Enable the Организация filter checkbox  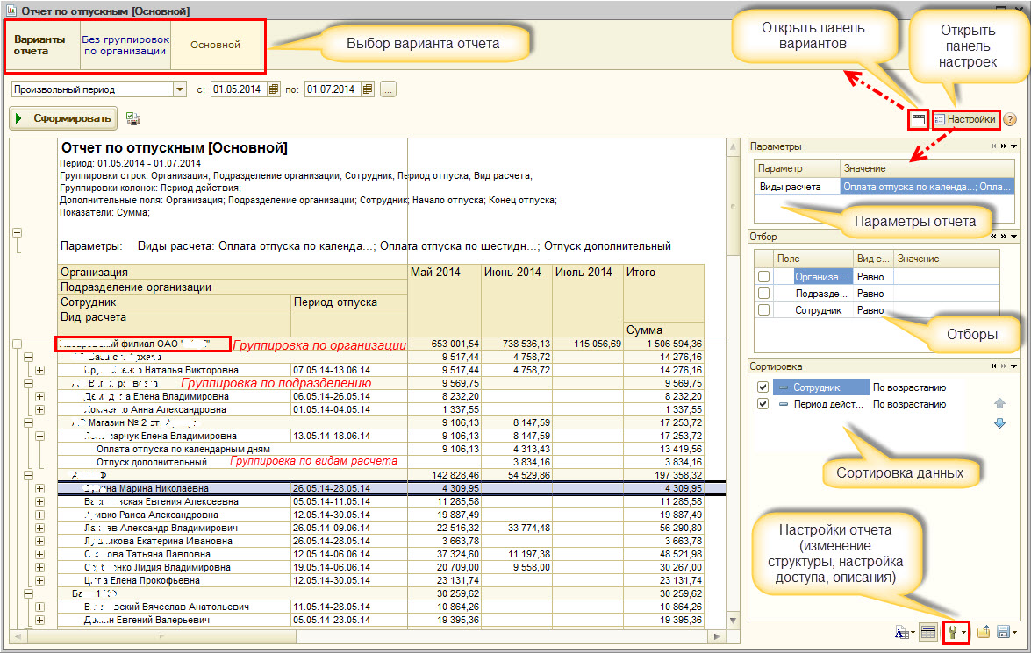(x=764, y=277)
